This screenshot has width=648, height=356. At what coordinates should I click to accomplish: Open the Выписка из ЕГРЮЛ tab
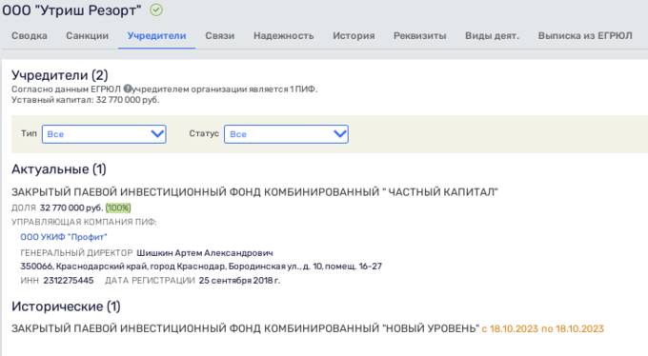pyautogui.click(x=585, y=36)
